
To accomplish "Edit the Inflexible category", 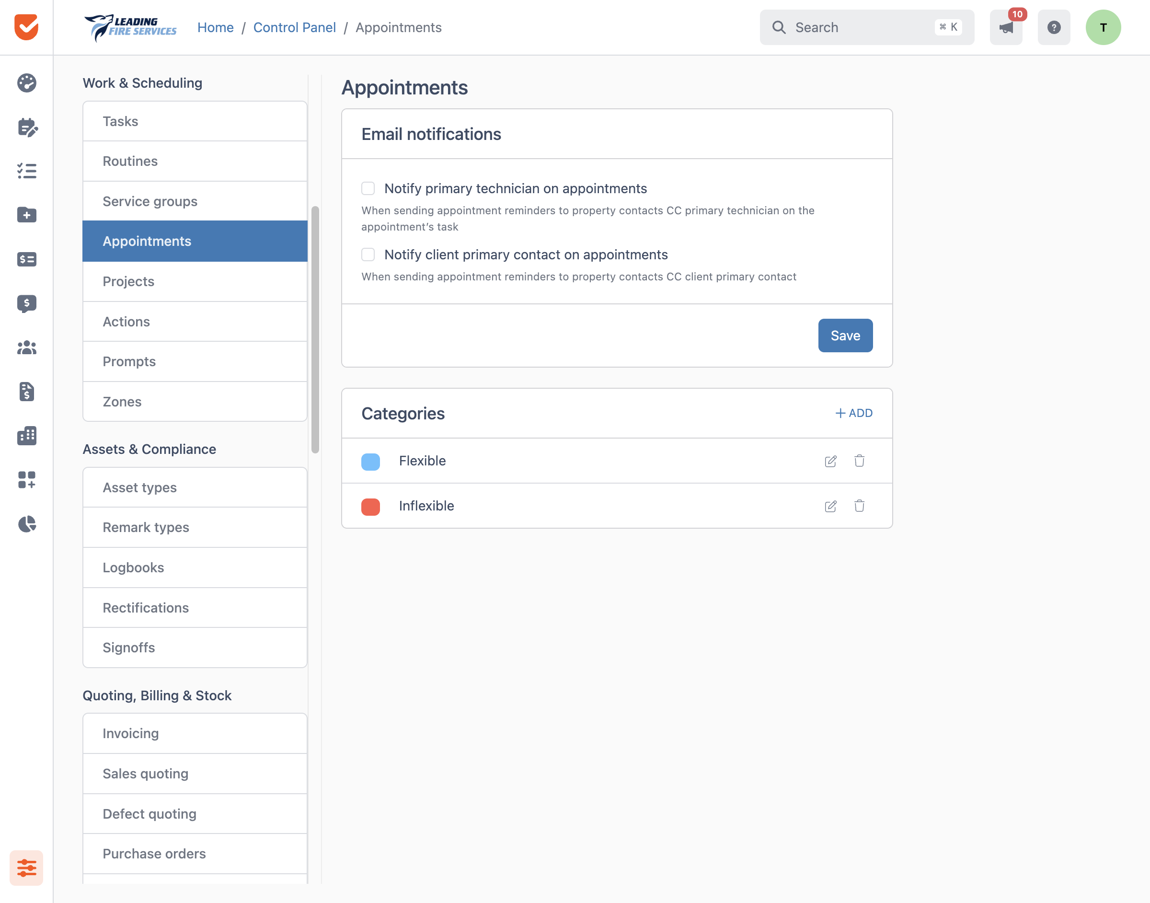I will pyautogui.click(x=830, y=506).
